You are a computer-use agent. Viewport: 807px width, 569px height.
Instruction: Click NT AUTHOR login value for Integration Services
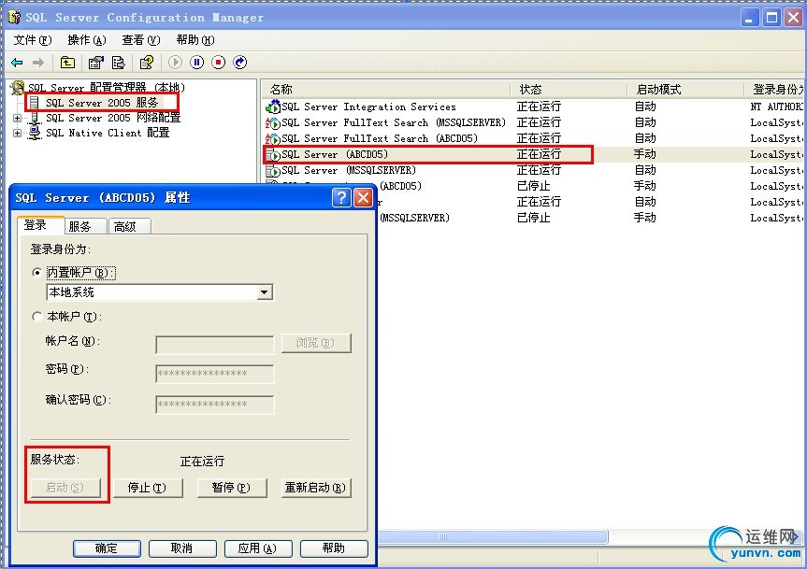(x=776, y=107)
